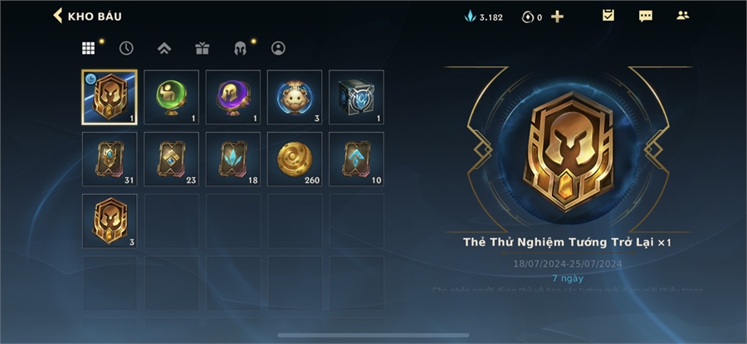Image resolution: width=747 pixels, height=344 pixels.
Task: Select the gift box tab
Action: tap(202, 48)
